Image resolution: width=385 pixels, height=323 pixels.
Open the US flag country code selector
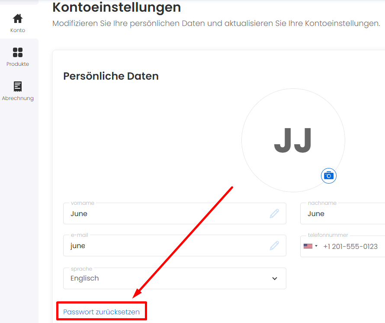310,246
